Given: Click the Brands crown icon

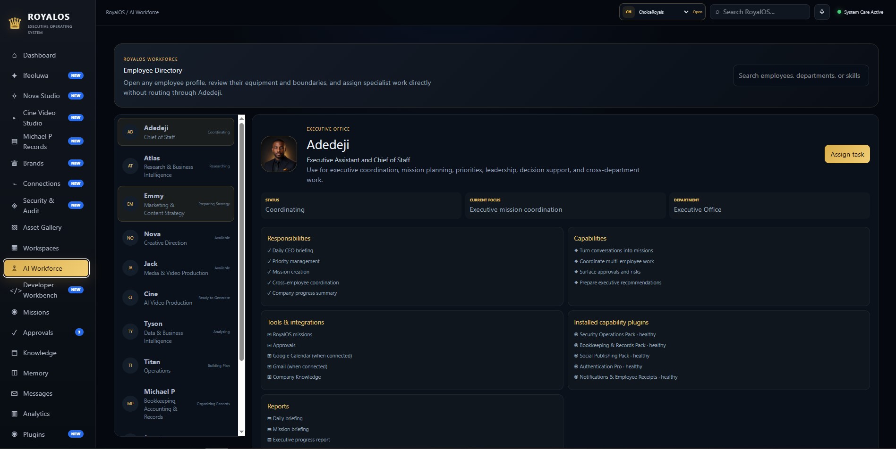Looking at the screenshot, I should click(14, 163).
